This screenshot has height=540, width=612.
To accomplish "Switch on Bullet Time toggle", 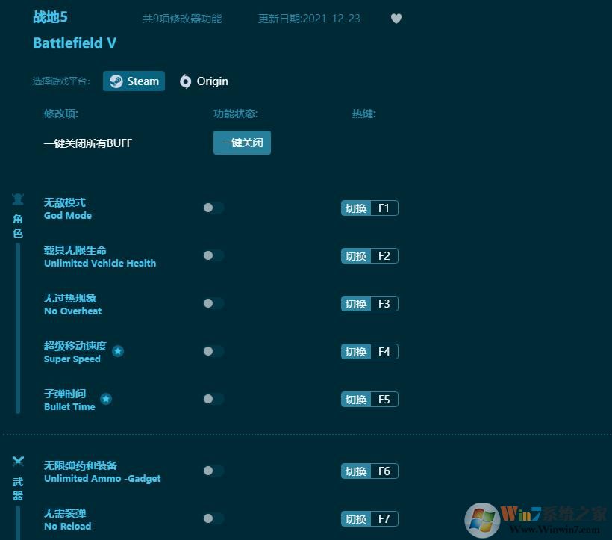I will coord(213,399).
